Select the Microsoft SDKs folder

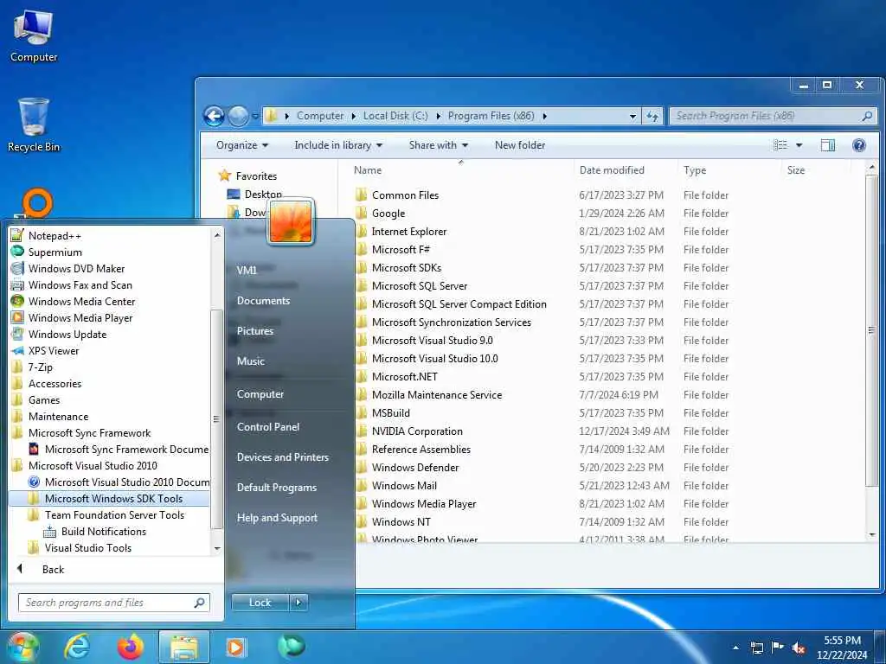pos(407,268)
